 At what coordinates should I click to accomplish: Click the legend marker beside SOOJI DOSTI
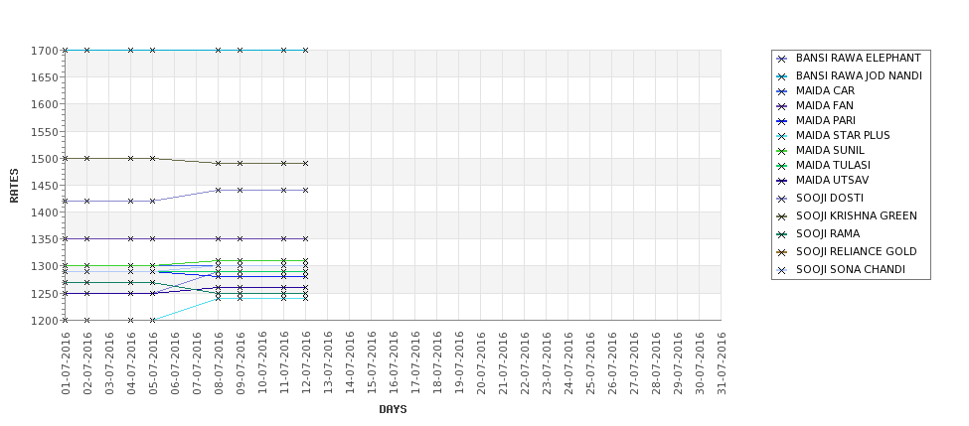click(782, 199)
